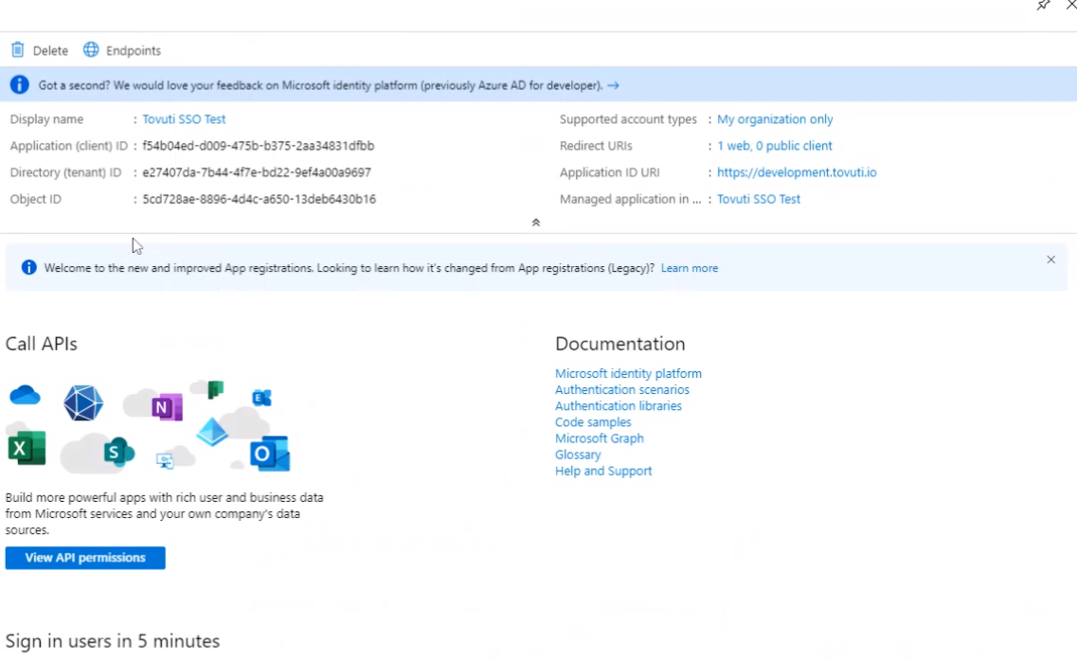Click Learn more in the welcome banner
The height and width of the screenshot is (661, 1077).
(x=689, y=268)
